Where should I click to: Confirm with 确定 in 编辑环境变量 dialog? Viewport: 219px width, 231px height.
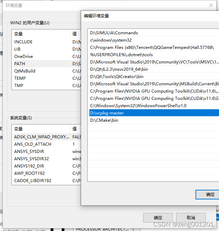(x=208, y=195)
